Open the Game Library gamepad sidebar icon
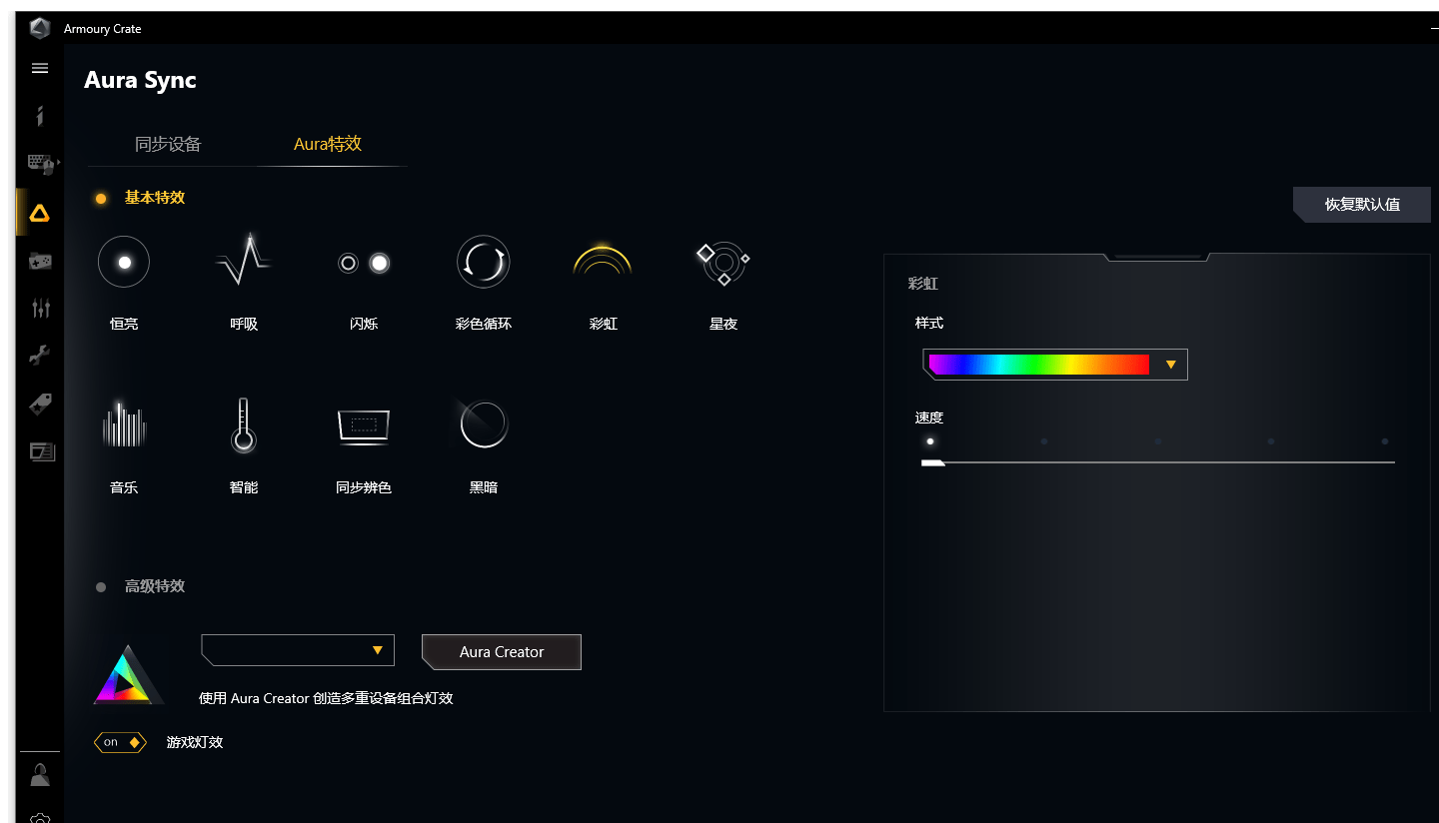The height and width of the screenshot is (823, 1439). pyautogui.click(x=40, y=261)
